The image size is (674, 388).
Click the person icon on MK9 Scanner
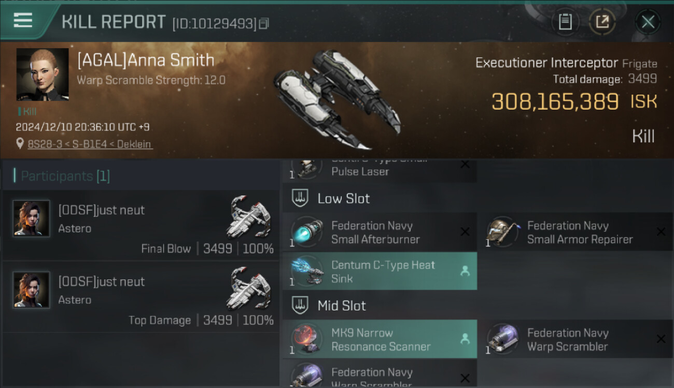click(465, 339)
